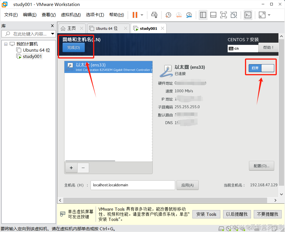Take a snapshot of the VM
Viewport: 285px width, 232px height.
coord(168,15)
